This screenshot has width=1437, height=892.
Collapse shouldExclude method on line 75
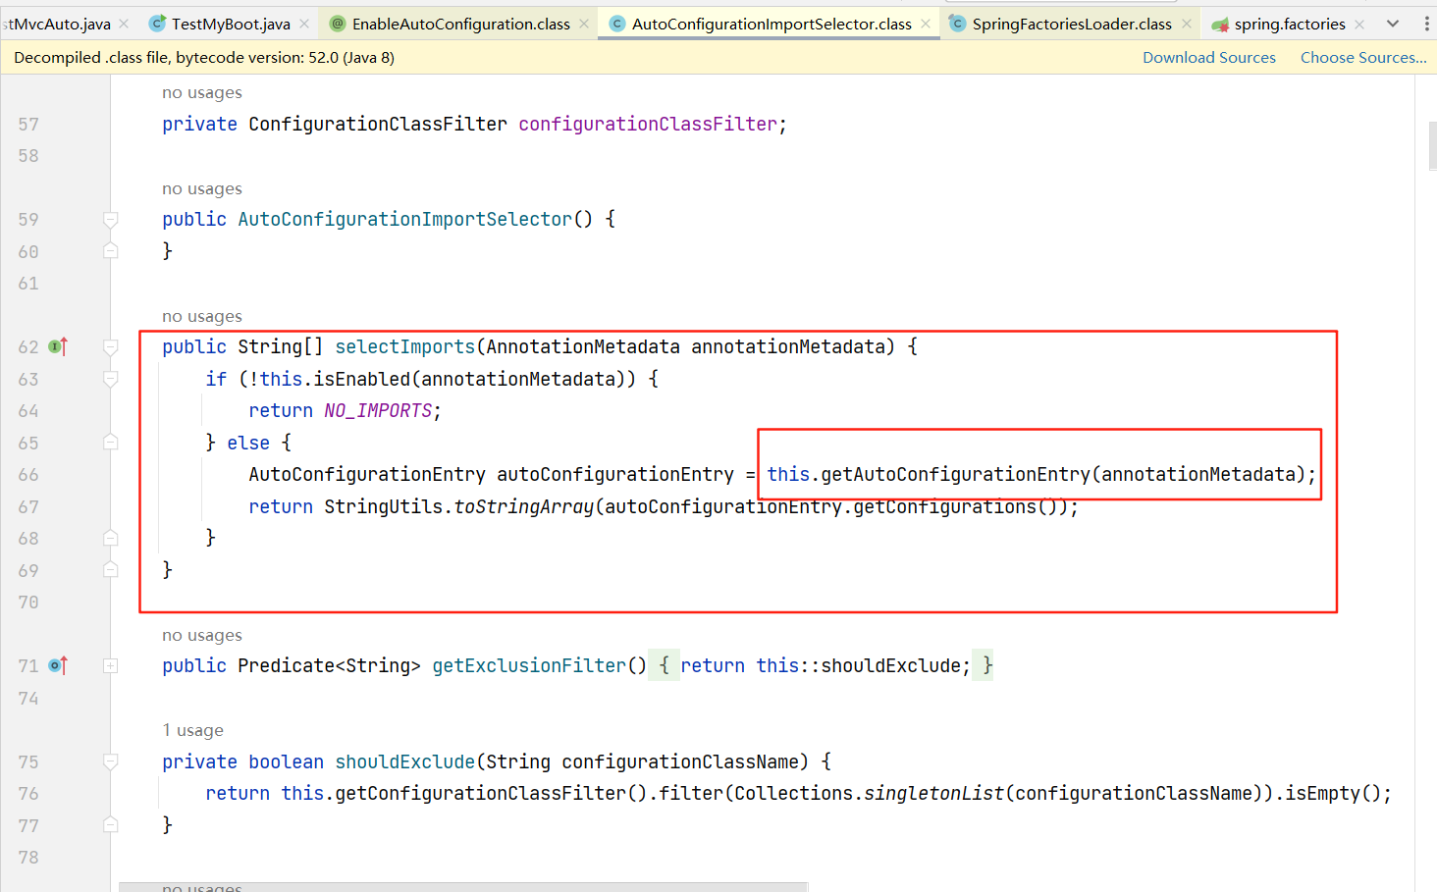click(x=111, y=761)
